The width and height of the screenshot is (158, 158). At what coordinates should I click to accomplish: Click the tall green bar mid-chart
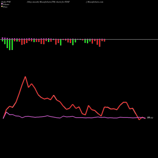[x=61, y=42]
